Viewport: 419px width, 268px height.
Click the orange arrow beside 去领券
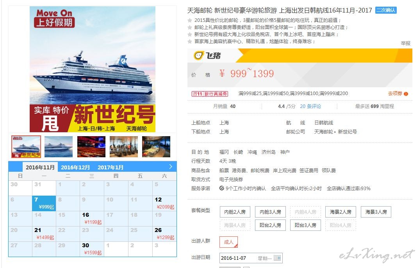click(x=406, y=94)
